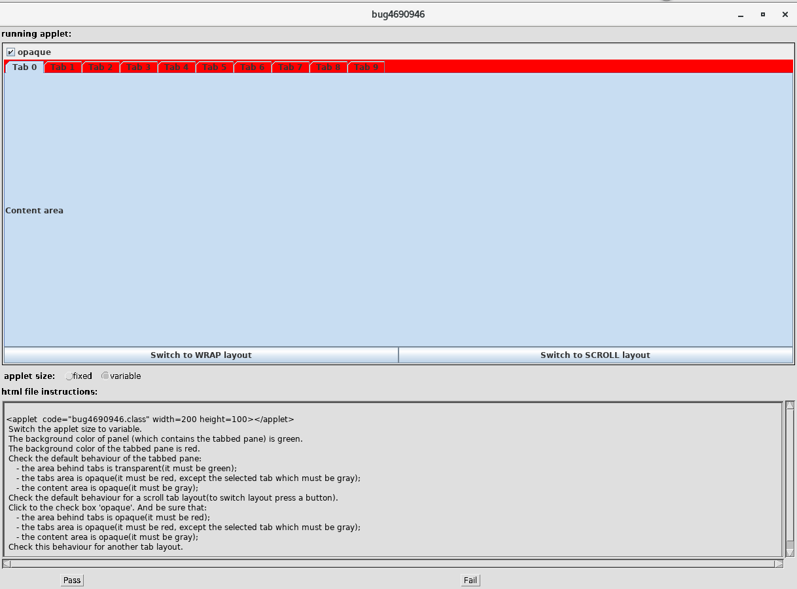Open Tab 2 in tabbed pane
The width and height of the screenshot is (797, 589).
click(101, 67)
